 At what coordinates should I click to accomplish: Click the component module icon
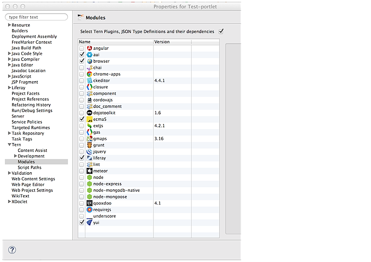pyautogui.click(x=90, y=93)
